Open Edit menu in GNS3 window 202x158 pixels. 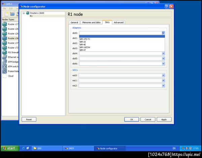tap(11, 8)
